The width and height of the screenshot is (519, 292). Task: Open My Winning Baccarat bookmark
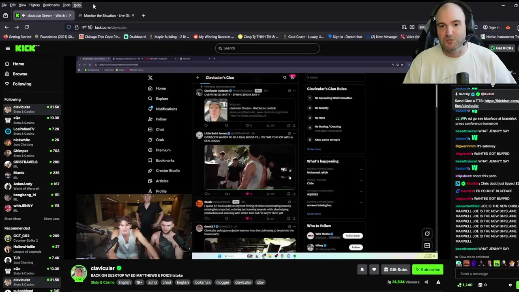pos(214,37)
